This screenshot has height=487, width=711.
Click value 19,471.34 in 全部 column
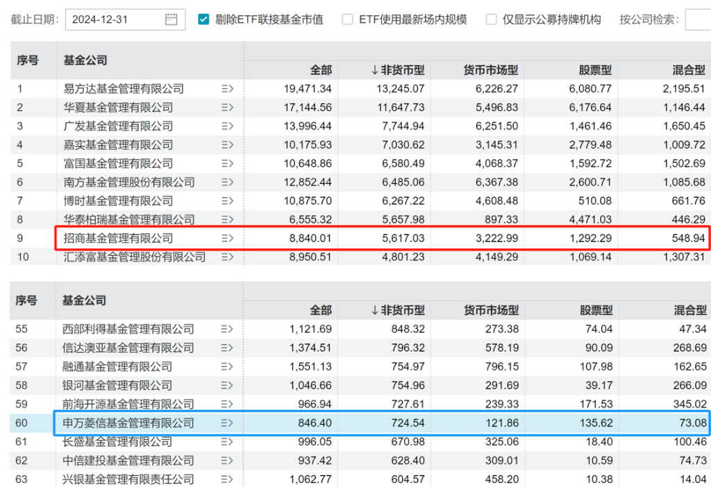pos(308,89)
